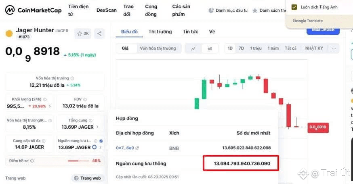The image size is (353, 184).
Task: Click BNB chain cell
Action: click(x=174, y=148)
